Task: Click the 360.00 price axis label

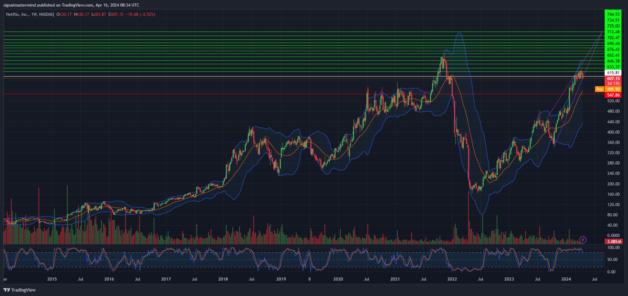Action: 613,143
